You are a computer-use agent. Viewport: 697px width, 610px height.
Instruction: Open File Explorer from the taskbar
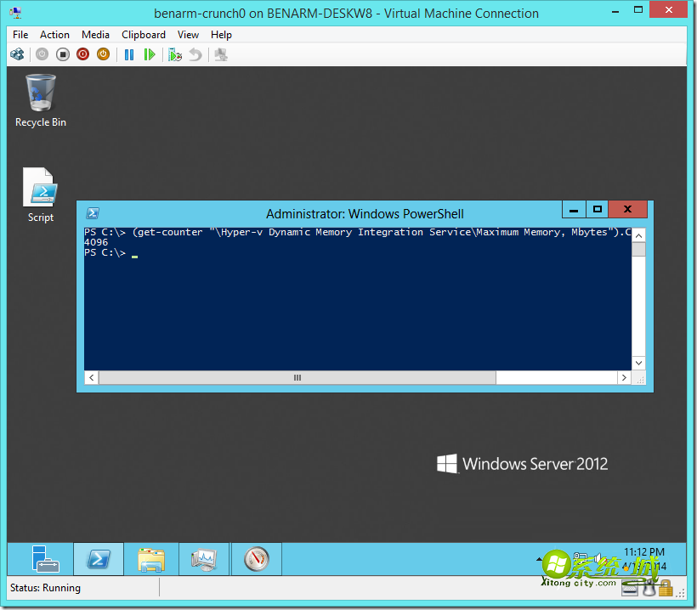(151, 559)
